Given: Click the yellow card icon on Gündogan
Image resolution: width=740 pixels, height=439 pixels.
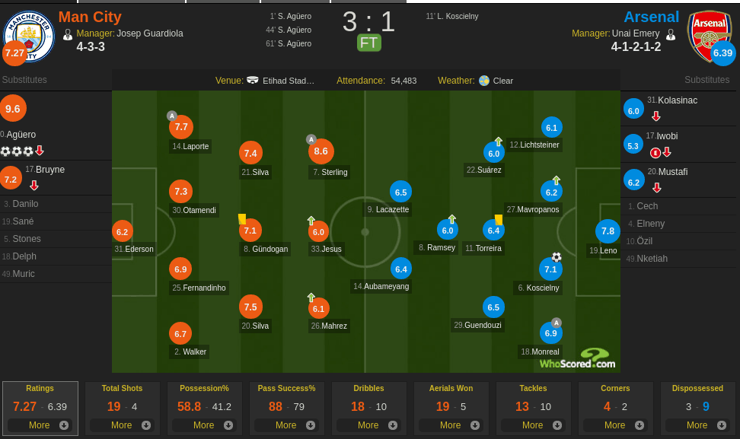Looking at the screenshot, I should [x=242, y=219].
